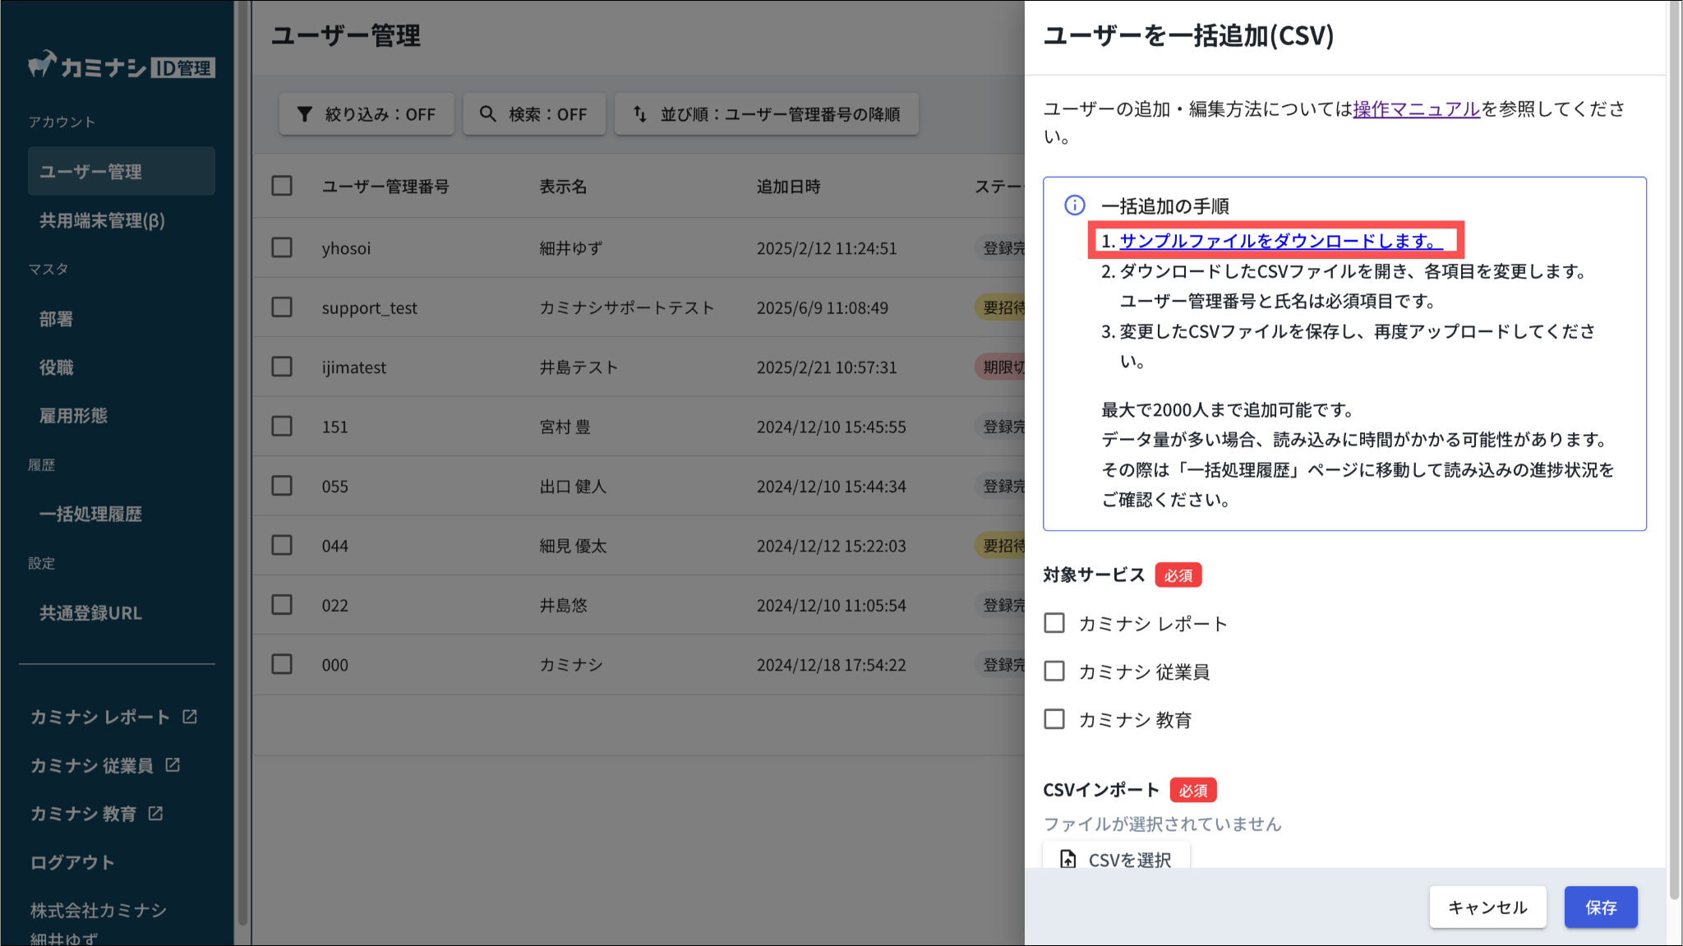Click 井島テスト name cell

[579, 367]
